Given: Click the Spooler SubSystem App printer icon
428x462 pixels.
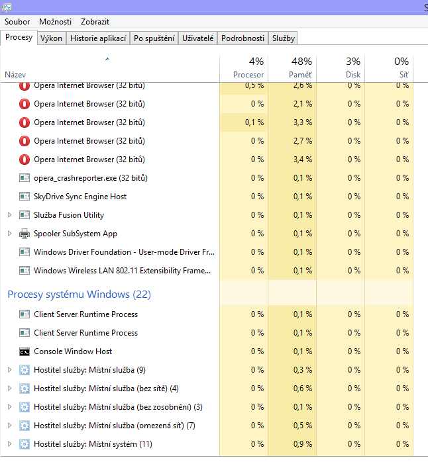Looking at the screenshot, I should pyautogui.click(x=25, y=234).
